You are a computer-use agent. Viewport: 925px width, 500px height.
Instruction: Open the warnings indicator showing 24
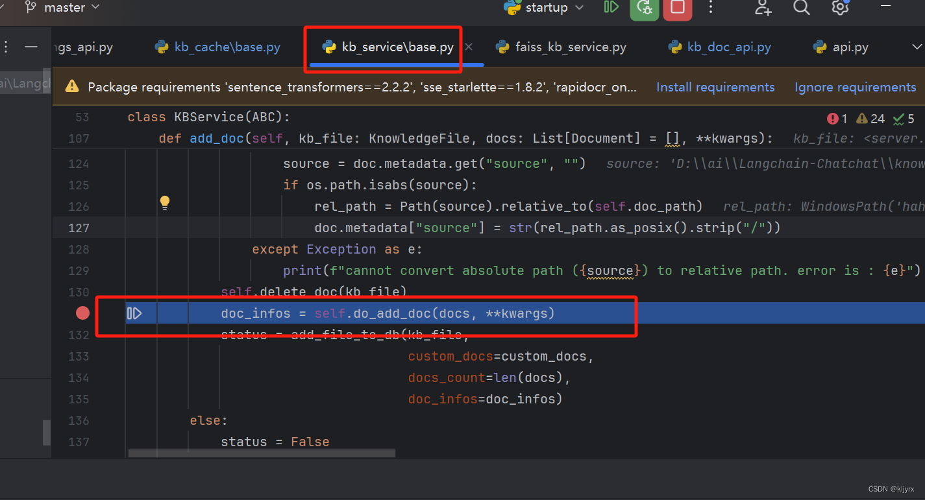870,119
